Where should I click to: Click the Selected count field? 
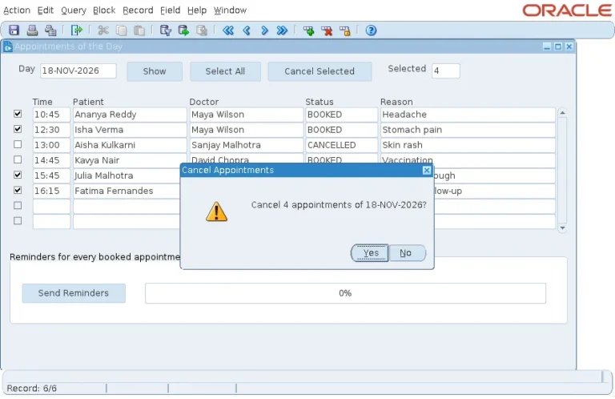click(x=446, y=71)
